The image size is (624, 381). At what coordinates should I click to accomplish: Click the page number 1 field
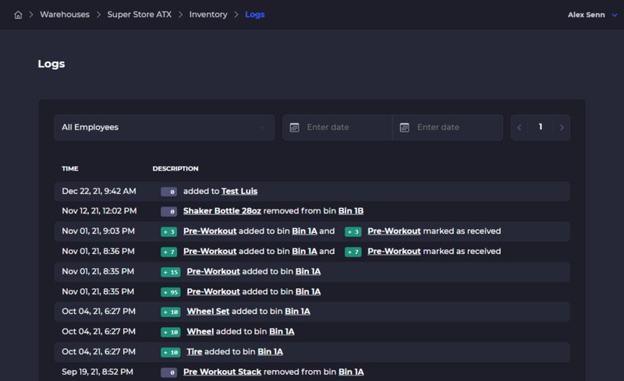click(x=541, y=127)
